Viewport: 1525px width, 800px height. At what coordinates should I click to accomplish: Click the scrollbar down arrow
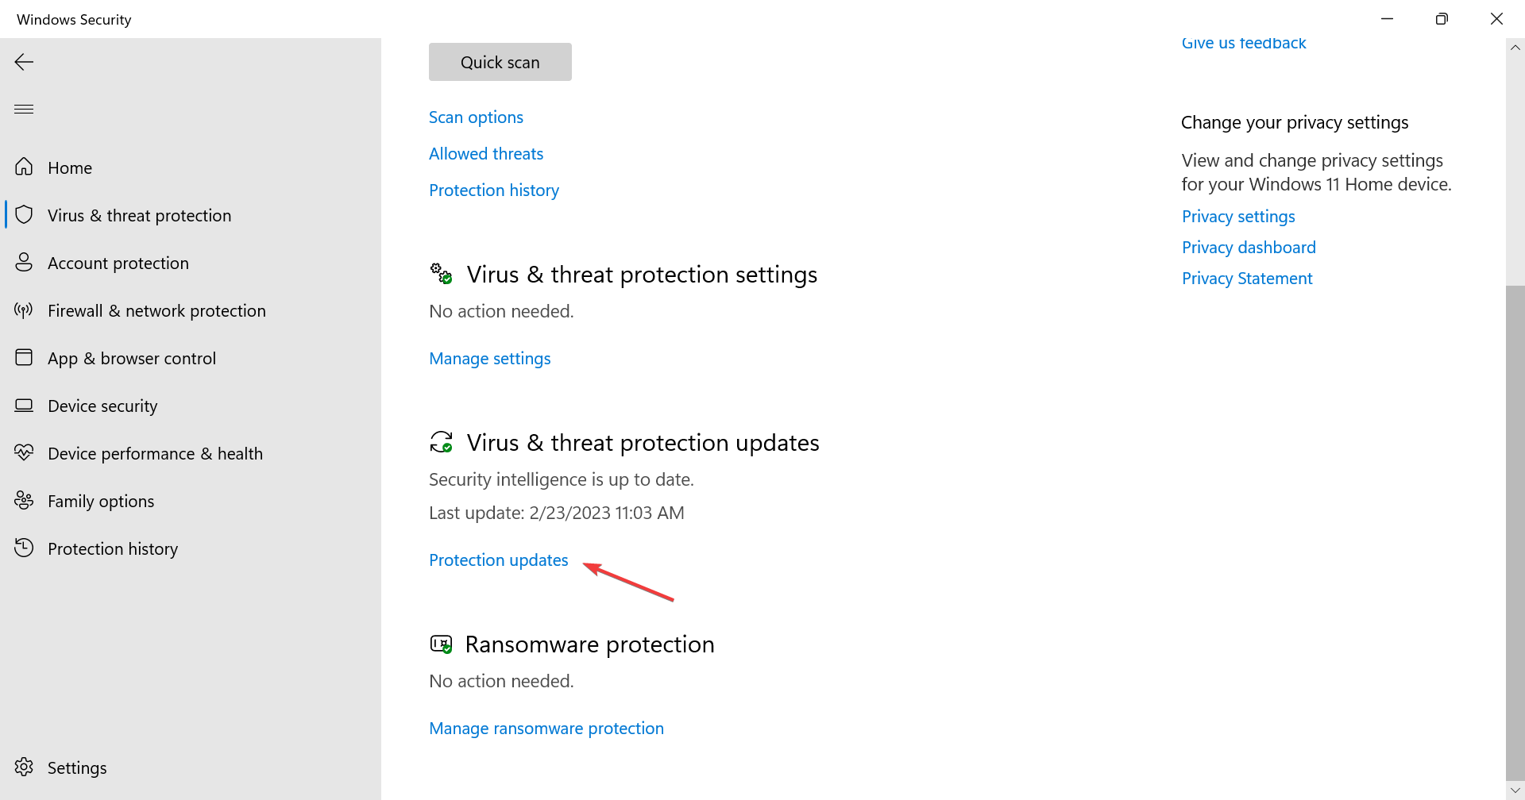(1515, 790)
